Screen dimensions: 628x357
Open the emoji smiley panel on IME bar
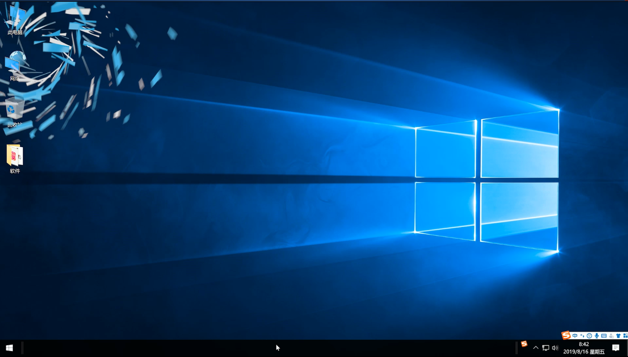(x=589, y=336)
